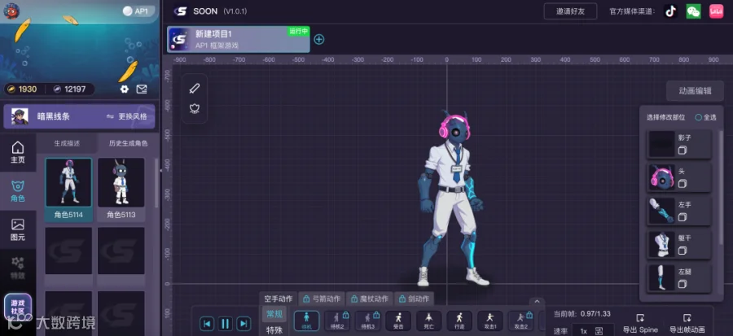Open 角色 character section in sidebar
The image size is (733, 336).
tap(18, 191)
